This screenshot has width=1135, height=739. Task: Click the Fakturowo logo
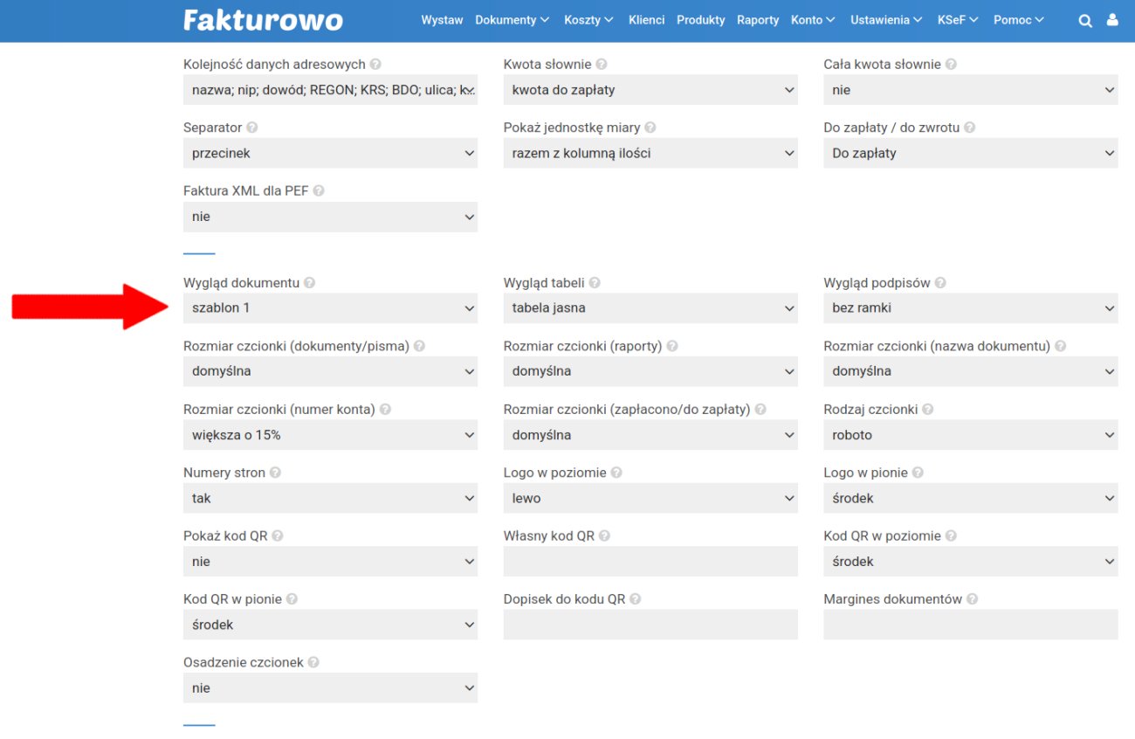coord(263,20)
